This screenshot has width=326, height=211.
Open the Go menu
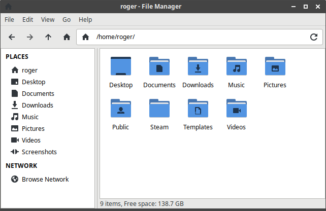click(x=67, y=20)
